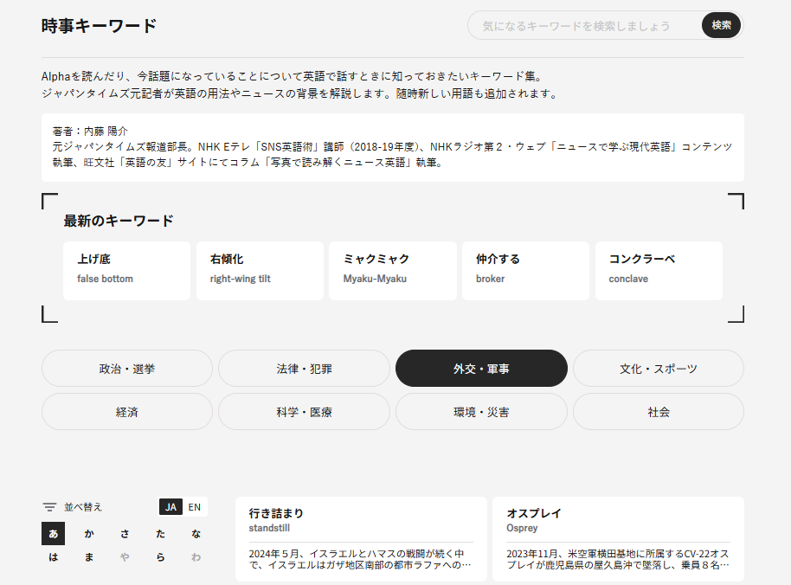Open the ミャクミャク Myaku-Myaku keyword card
The width and height of the screenshot is (791, 585).
click(393, 271)
